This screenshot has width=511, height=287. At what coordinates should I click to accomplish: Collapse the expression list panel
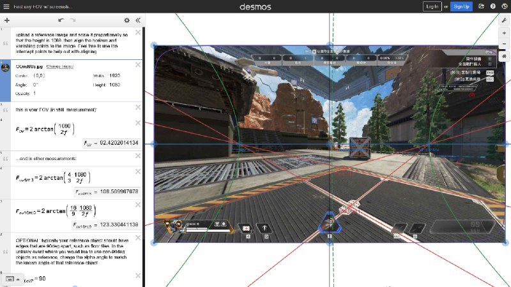click(138, 20)
